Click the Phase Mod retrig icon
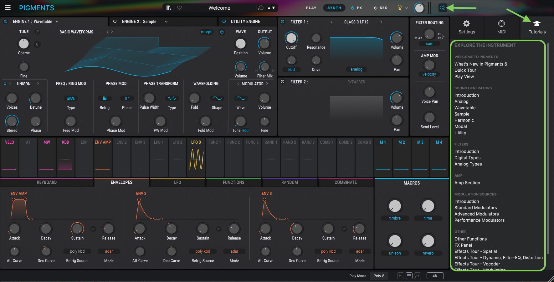The height and width of the screenshot is (282, 554). pyautogui.click(x=105, y=98)
